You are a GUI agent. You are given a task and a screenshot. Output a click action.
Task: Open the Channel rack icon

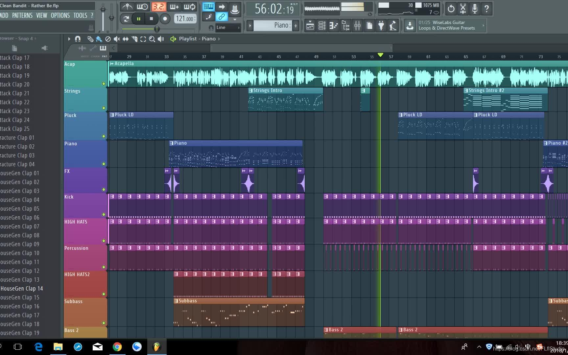tap(322, 25)
